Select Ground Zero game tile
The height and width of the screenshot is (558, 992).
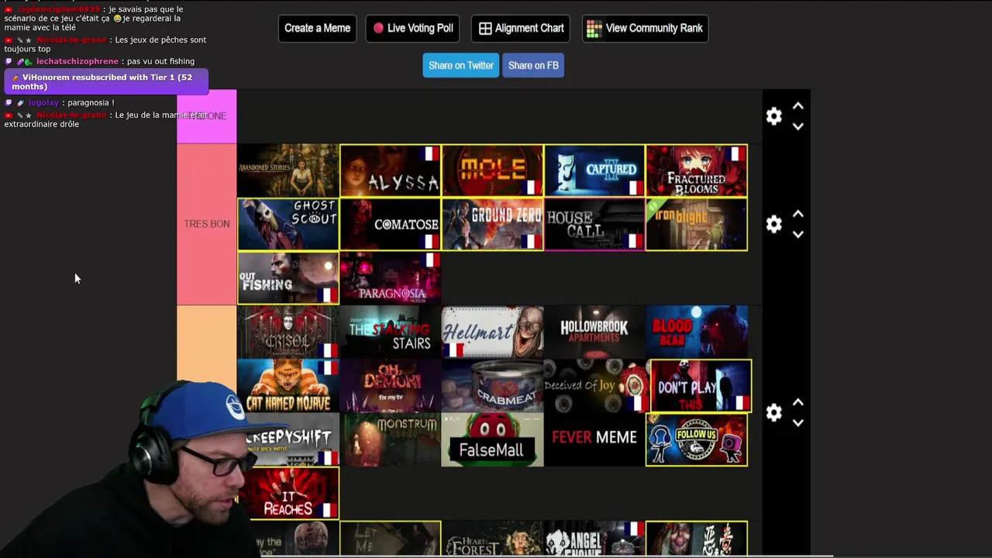point(493,224)
